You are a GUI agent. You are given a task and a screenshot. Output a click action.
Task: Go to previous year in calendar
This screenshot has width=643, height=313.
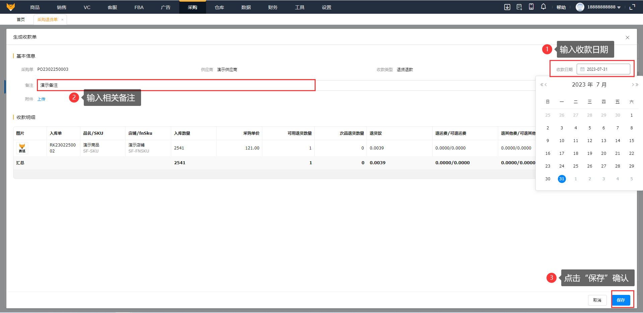pos(541,85)
